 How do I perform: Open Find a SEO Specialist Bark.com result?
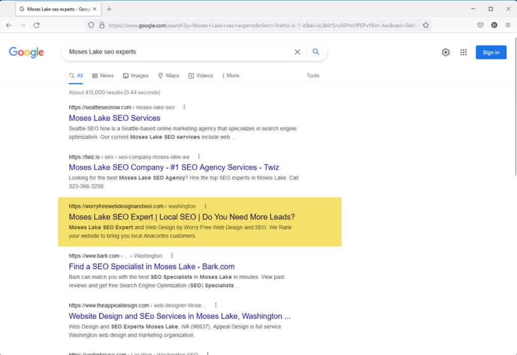[x=151, y=267]
